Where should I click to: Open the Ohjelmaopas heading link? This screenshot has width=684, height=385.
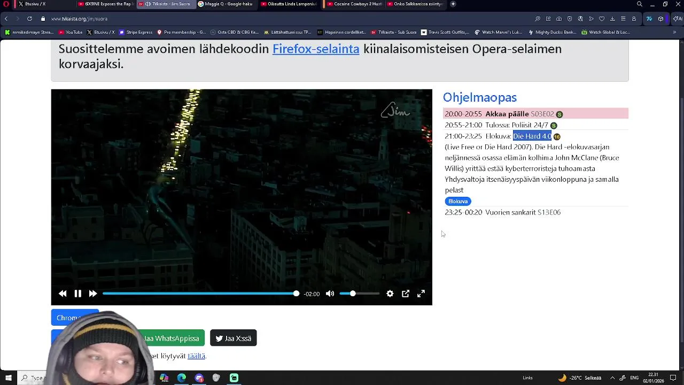tap(480, 97)
